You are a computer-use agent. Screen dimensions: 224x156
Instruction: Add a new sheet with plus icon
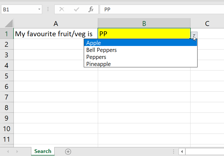coord(68,152)
